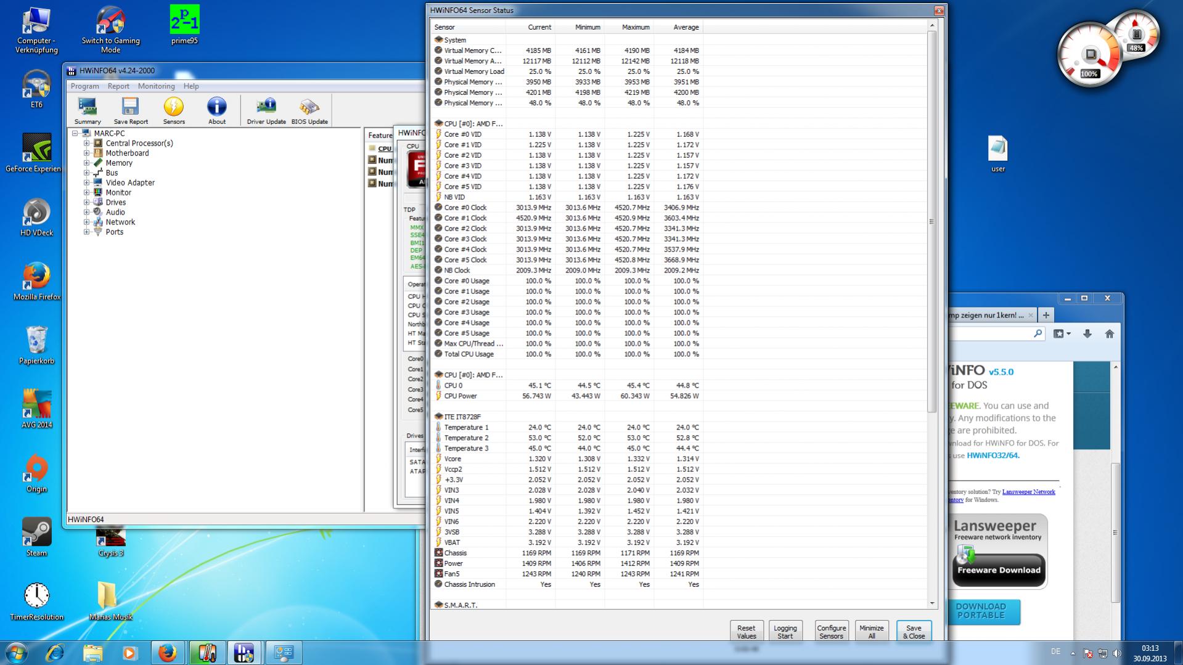Expand the Video Adapter tree node

coord(87,182)
